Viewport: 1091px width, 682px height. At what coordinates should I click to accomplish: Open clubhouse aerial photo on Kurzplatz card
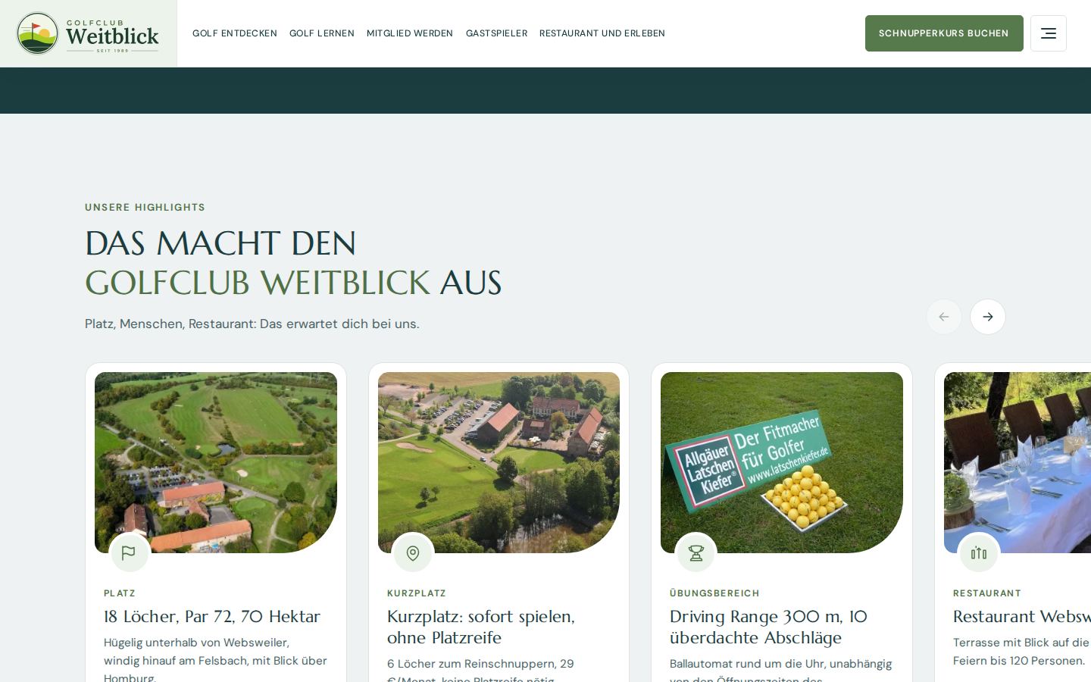tap(499, 462)
